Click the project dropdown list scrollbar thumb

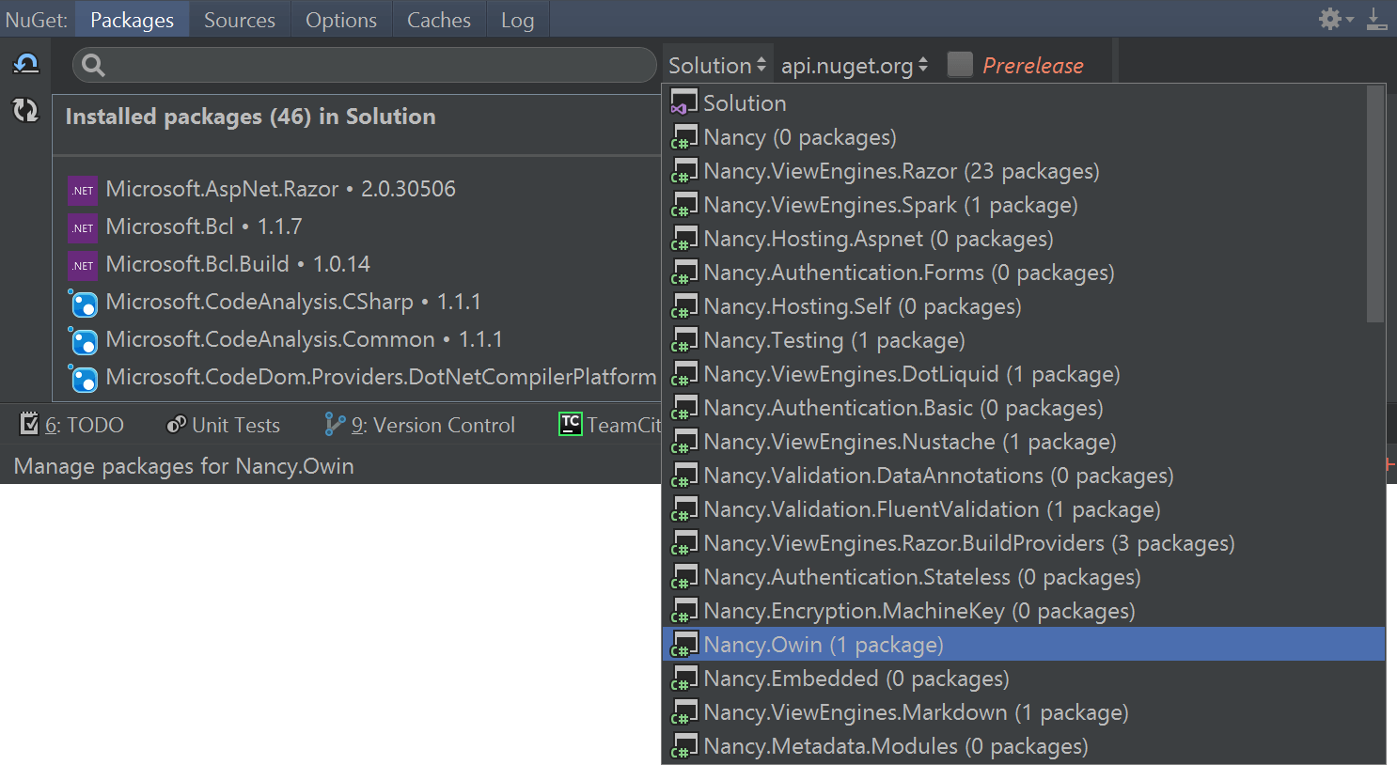click(1375, 204)
